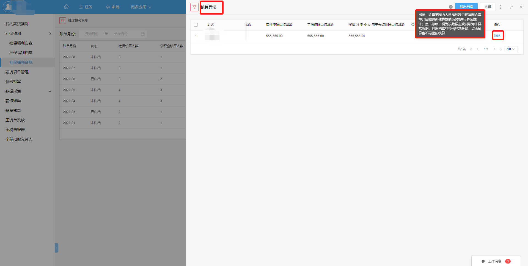Image resolution: width=528 pixels, height=266 pixels.
Task: Click the 开始月份 input field
Action: (92, 34)
